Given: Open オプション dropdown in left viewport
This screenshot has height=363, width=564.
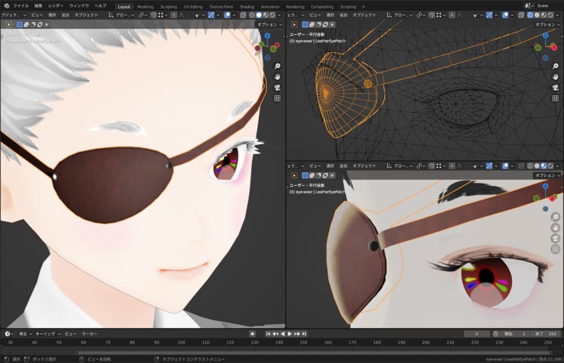Looking at the screenshot, I should click(x=269, y=24).
